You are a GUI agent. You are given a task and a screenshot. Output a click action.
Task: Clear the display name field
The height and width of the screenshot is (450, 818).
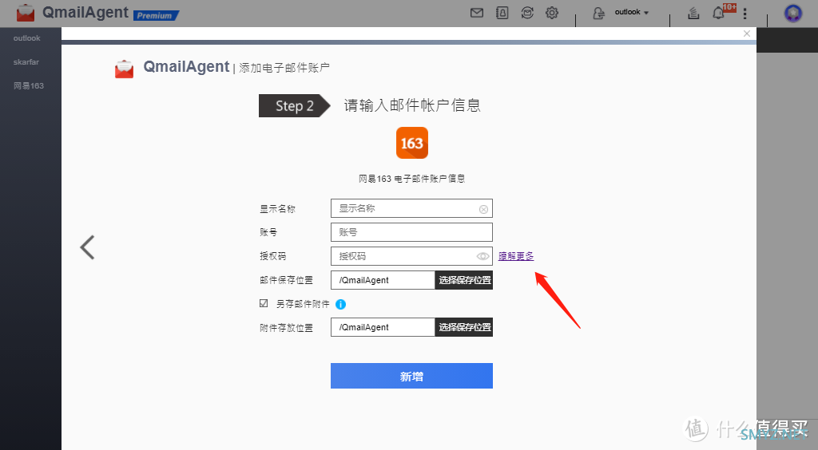(483, 209)
